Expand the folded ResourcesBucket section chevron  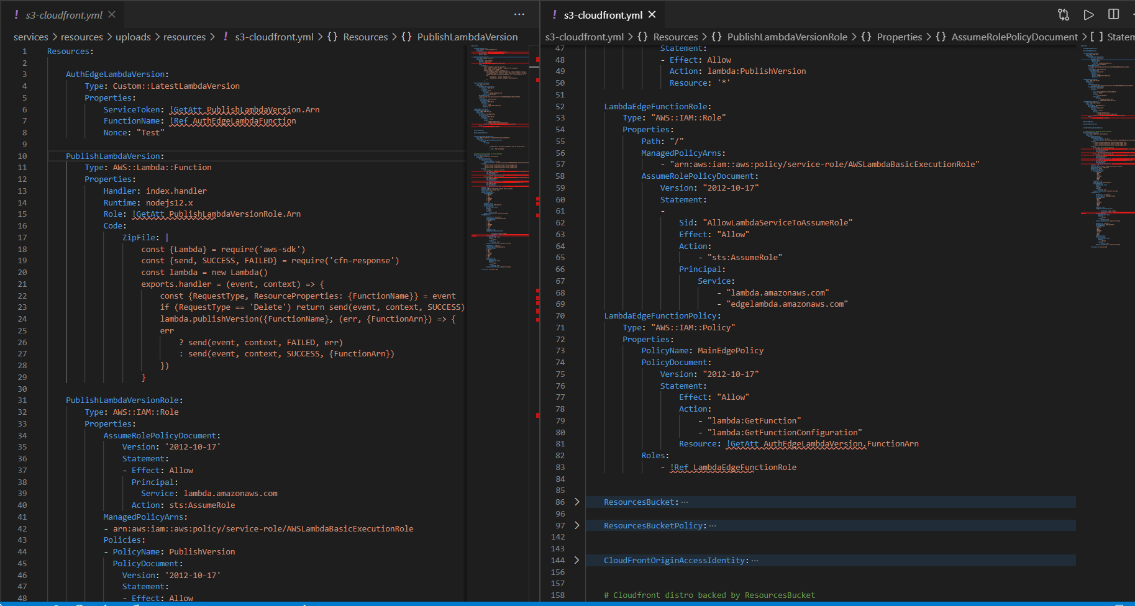coord(577,502)
